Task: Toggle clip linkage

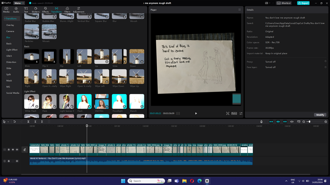Action: [285, 122]
